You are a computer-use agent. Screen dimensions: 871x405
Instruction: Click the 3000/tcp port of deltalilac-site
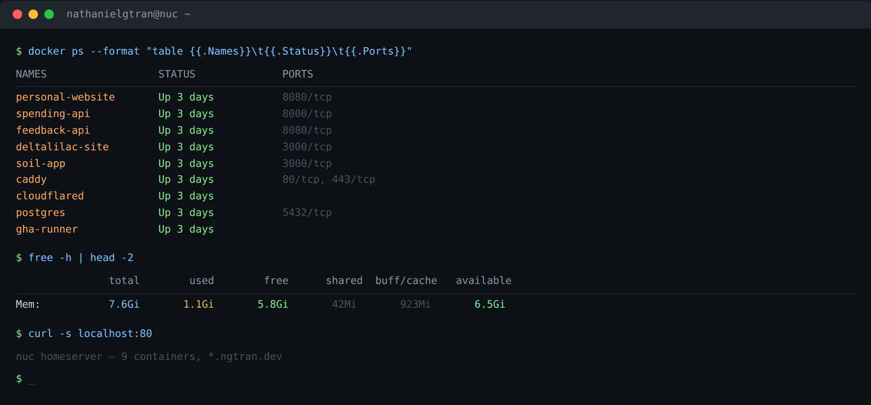click(307, 147)
